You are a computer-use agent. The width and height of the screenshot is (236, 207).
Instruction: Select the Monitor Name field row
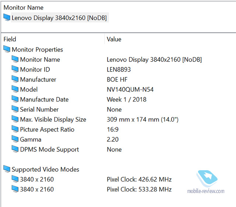40,60
